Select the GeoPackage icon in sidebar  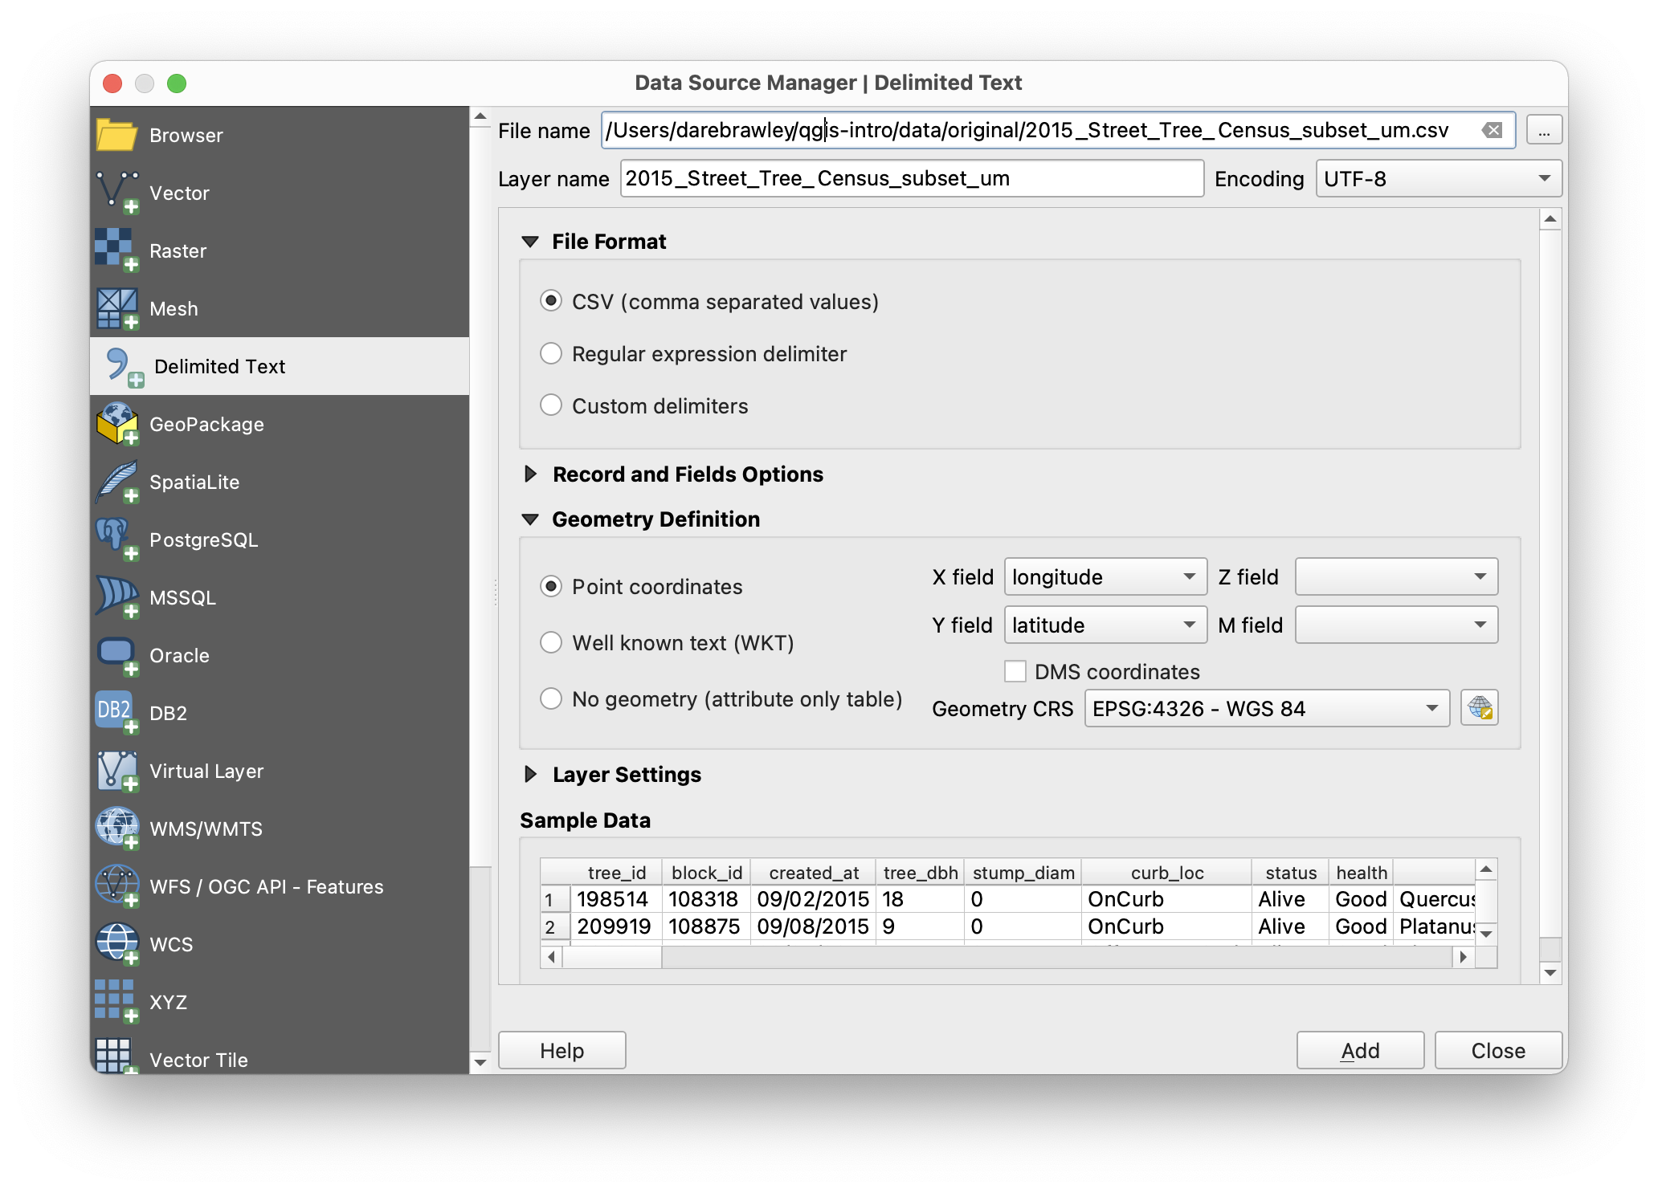click(116, 423)
